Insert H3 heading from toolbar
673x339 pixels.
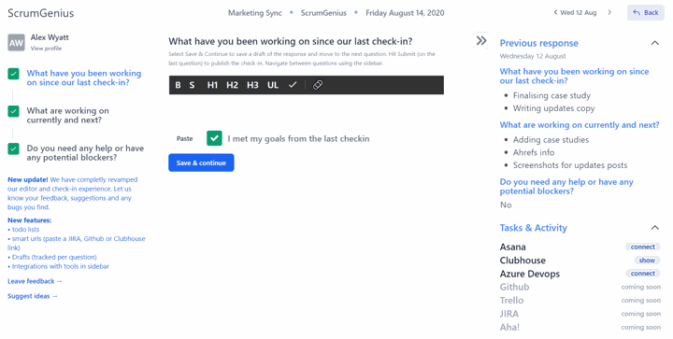pos(252,85)
